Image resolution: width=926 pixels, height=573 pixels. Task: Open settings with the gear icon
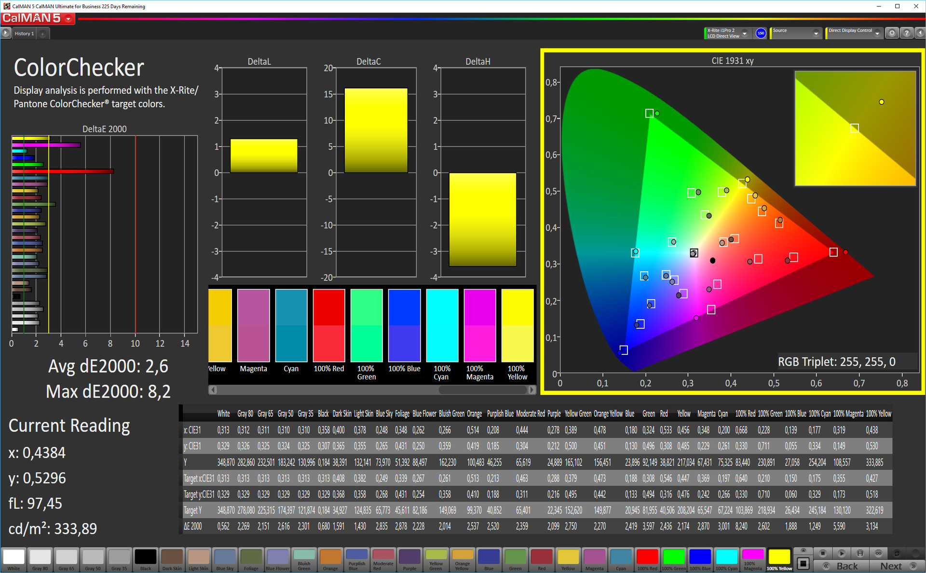(x=892, y=33)
